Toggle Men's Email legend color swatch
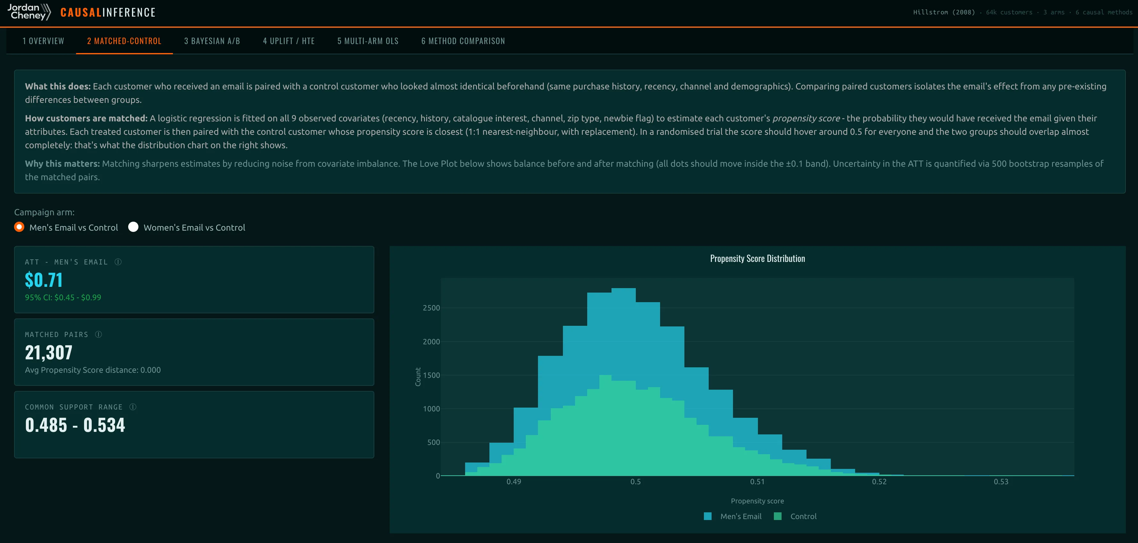The height and width of the screenshot is (543, 1138). [708, 516]
